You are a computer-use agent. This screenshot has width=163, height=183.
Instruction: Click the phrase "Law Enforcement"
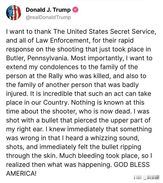click(62, 40)
